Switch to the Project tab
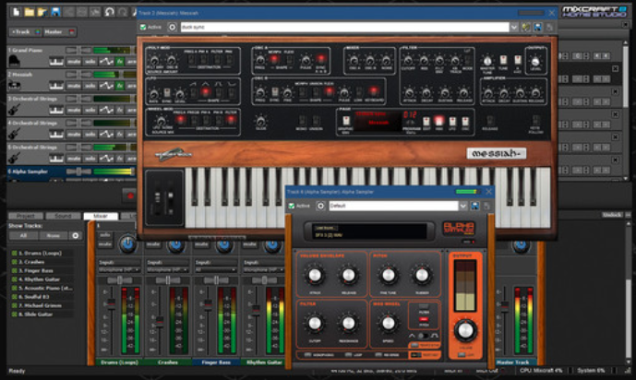 pyautogui.click(x=23, y=215)
